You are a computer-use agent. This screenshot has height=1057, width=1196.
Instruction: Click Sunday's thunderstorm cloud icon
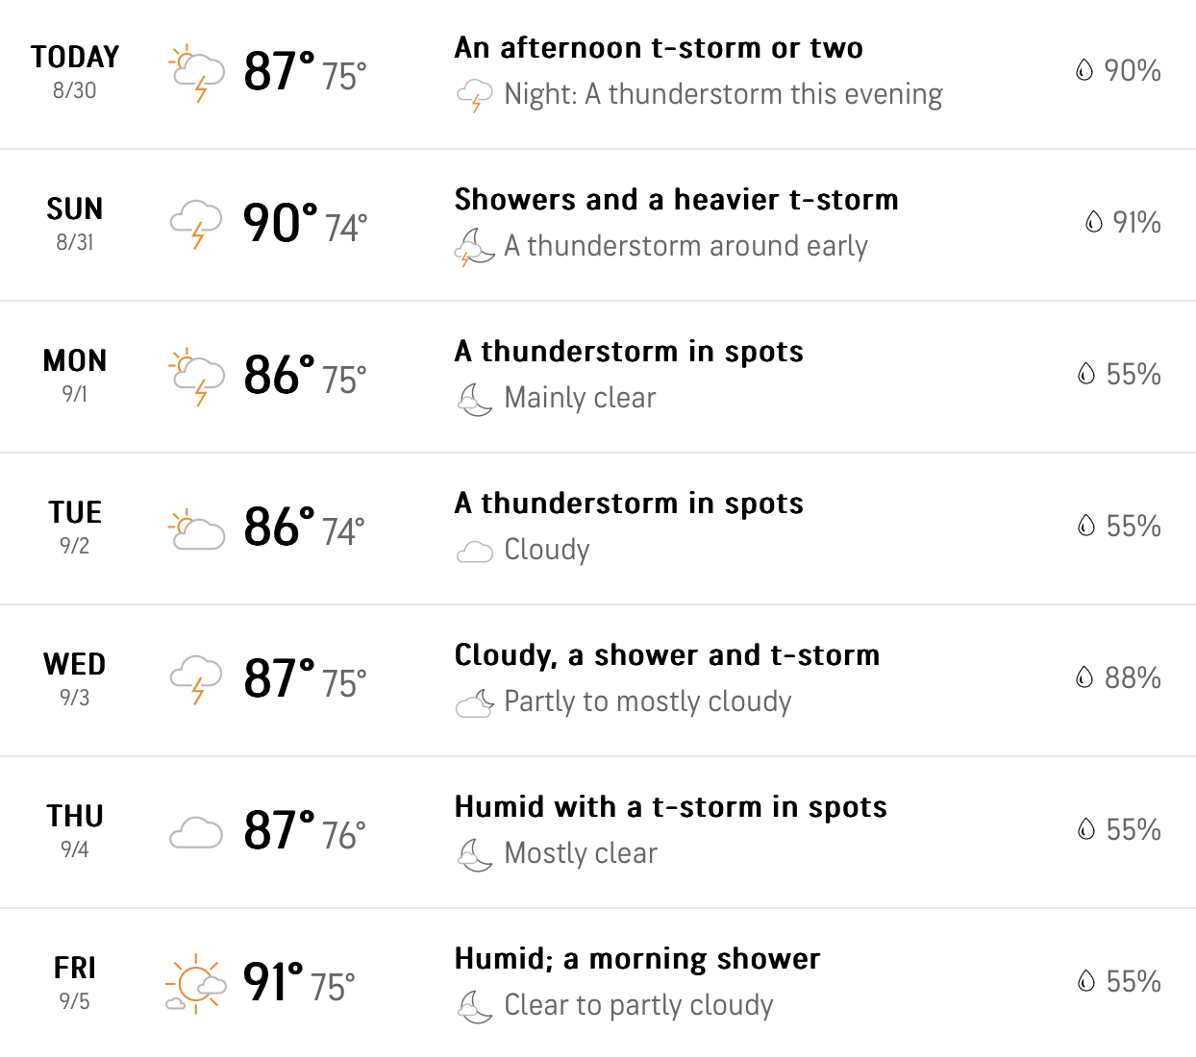[196, 225]
